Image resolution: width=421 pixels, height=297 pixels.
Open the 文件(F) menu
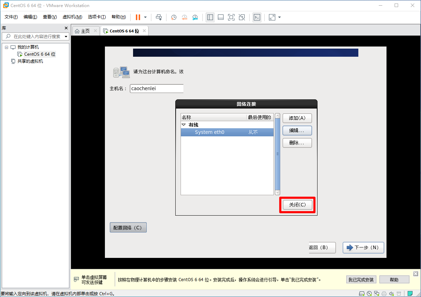pyautogui.click(x=11, y=17)
